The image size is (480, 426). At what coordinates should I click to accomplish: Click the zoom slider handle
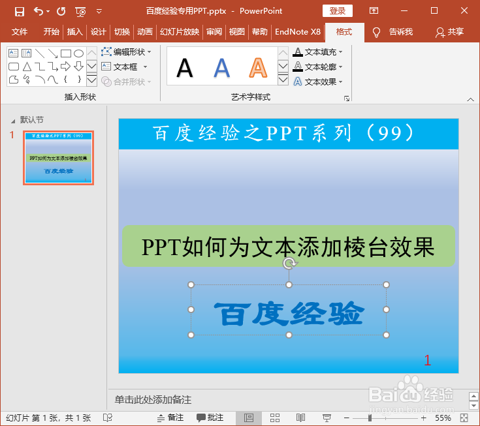(x=370, y=418)
